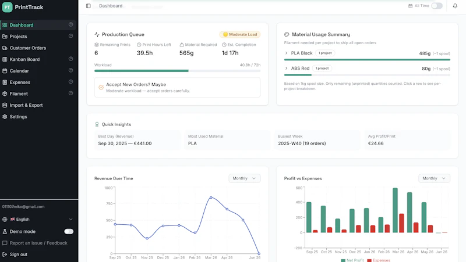Open the English language selector
Screen dimensions: 466x262
[37, 220]
